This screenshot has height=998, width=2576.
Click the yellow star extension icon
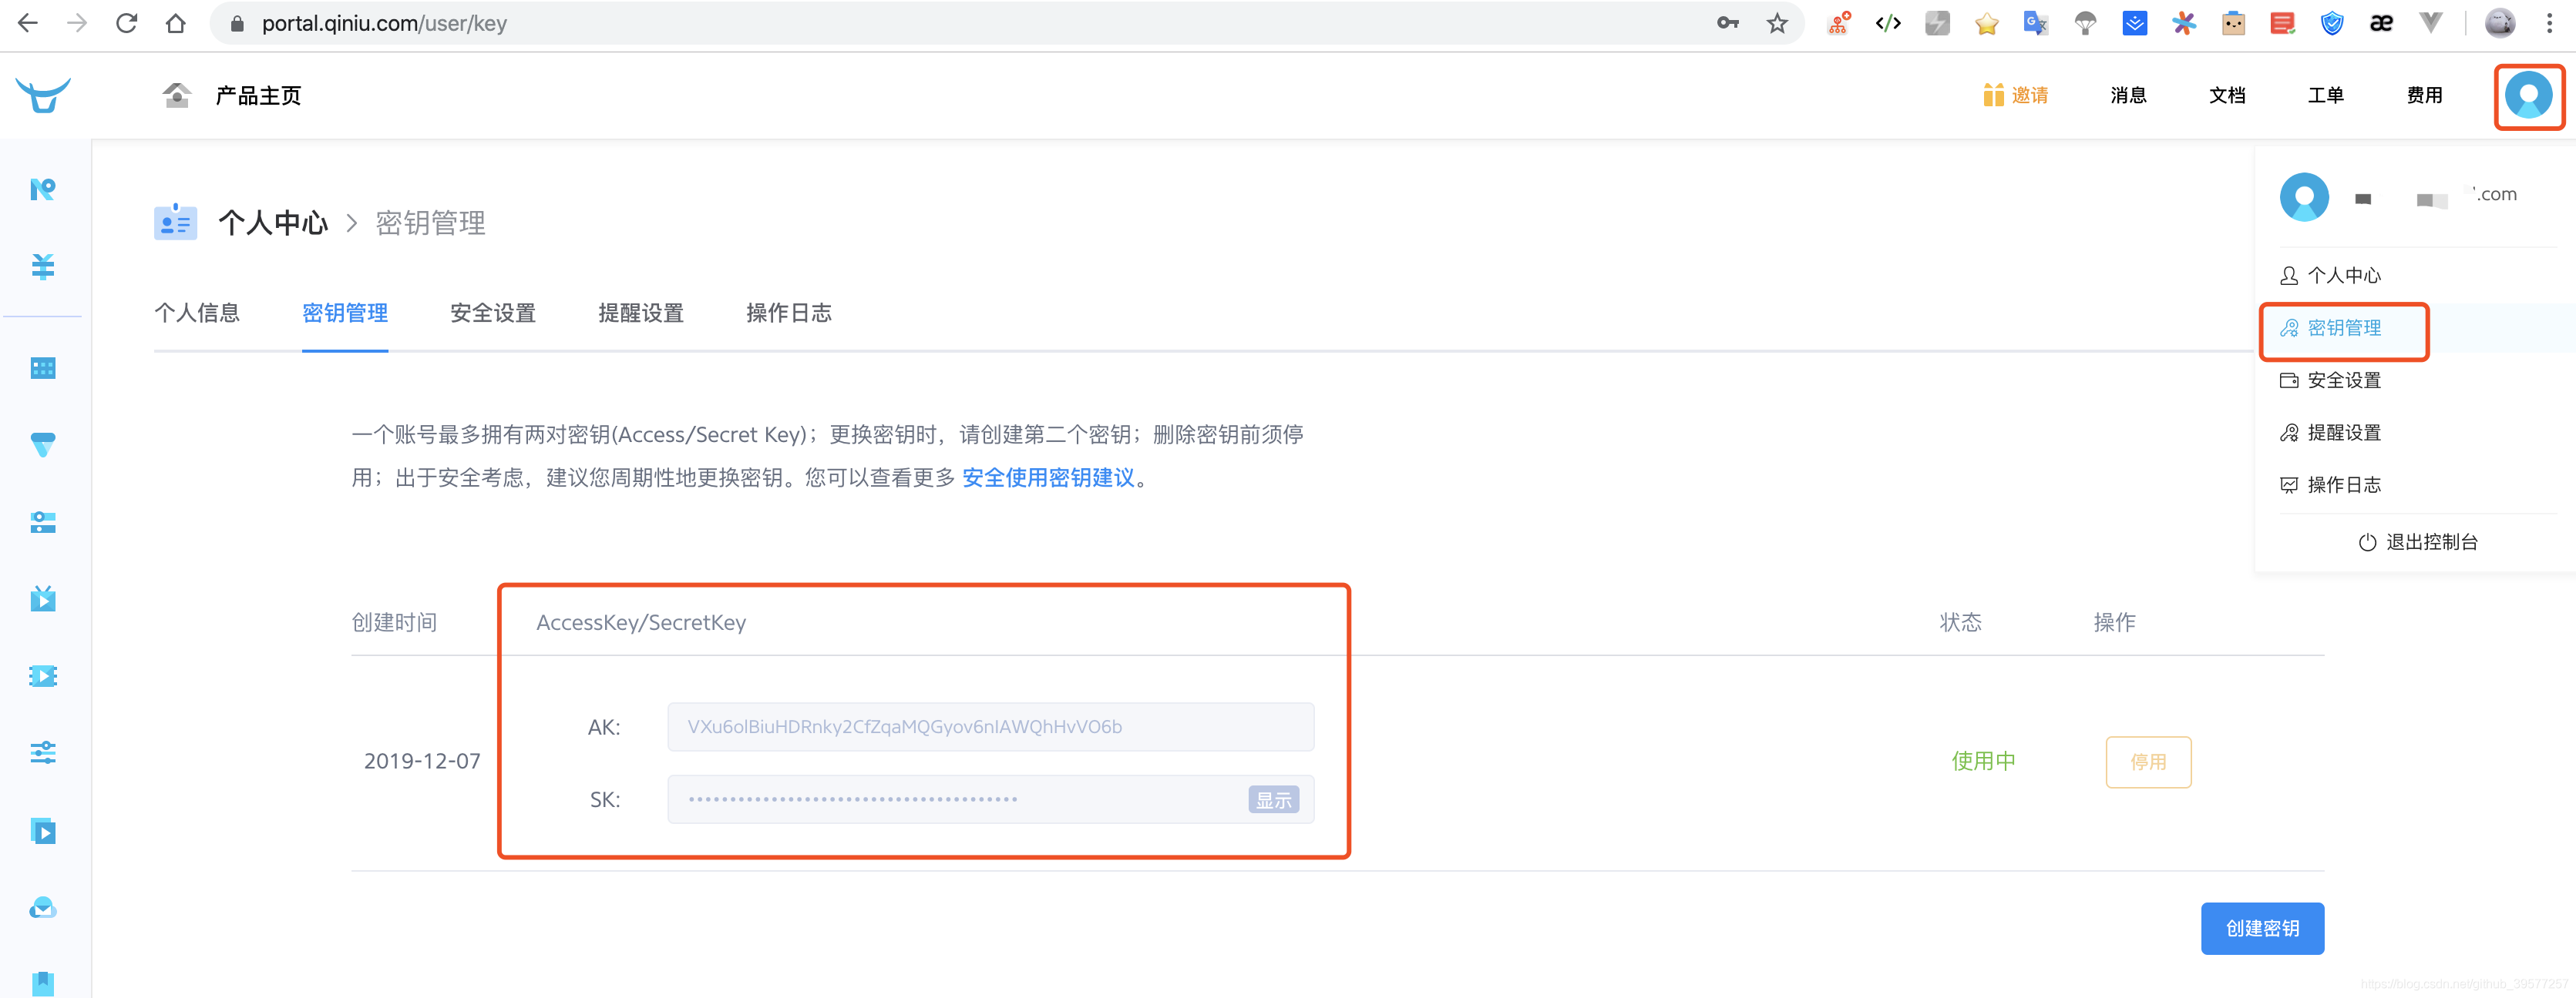(x=1987, y=23)
